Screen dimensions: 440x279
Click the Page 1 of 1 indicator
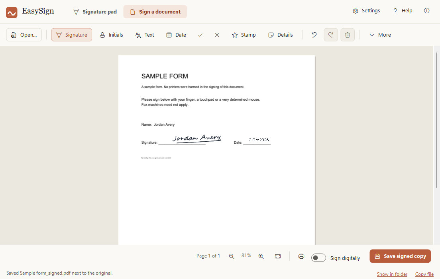coord(208,256)
